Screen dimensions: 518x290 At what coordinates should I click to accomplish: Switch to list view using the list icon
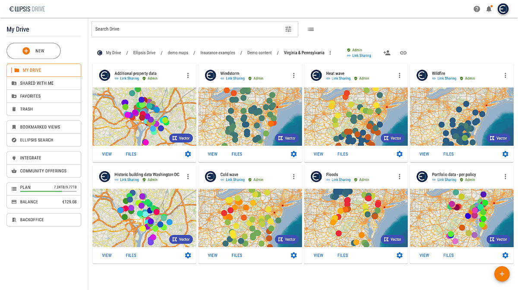(310, 29)
